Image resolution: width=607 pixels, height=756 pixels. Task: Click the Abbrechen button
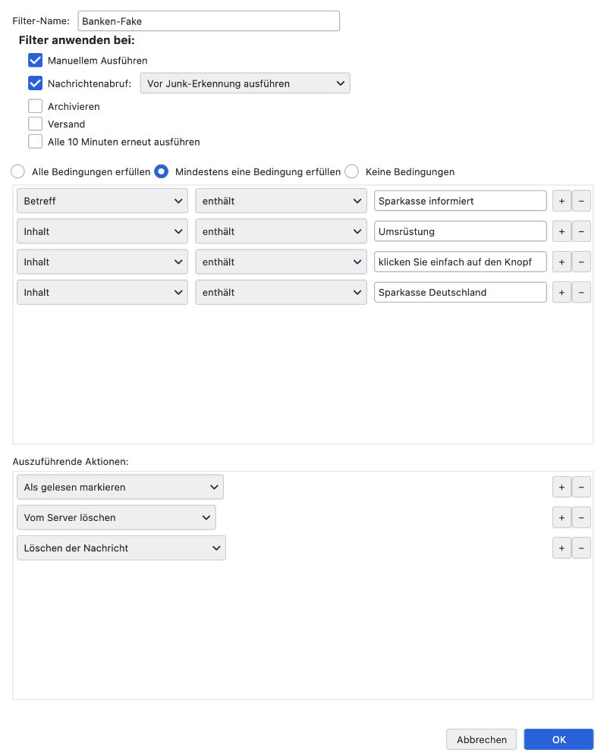481,739
